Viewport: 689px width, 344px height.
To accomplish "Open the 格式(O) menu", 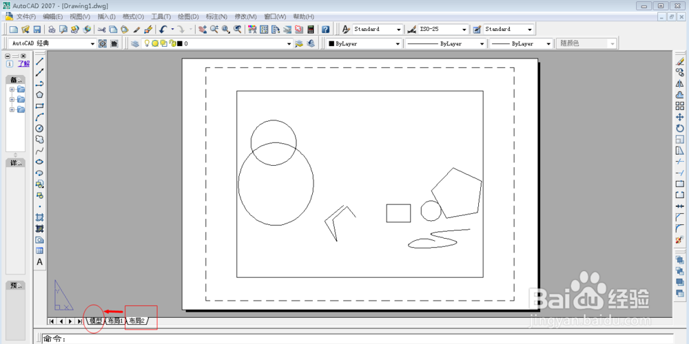I will click(133, 17).
